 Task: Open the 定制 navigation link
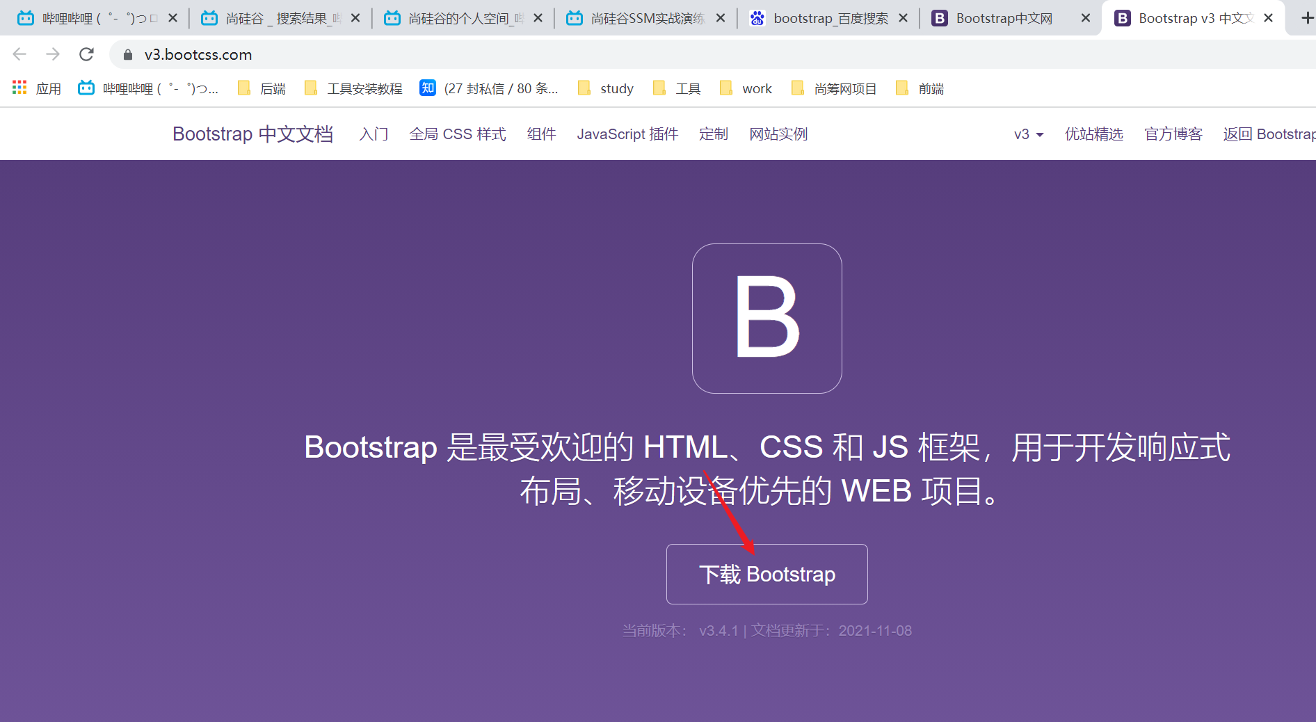tap(714, 134)
